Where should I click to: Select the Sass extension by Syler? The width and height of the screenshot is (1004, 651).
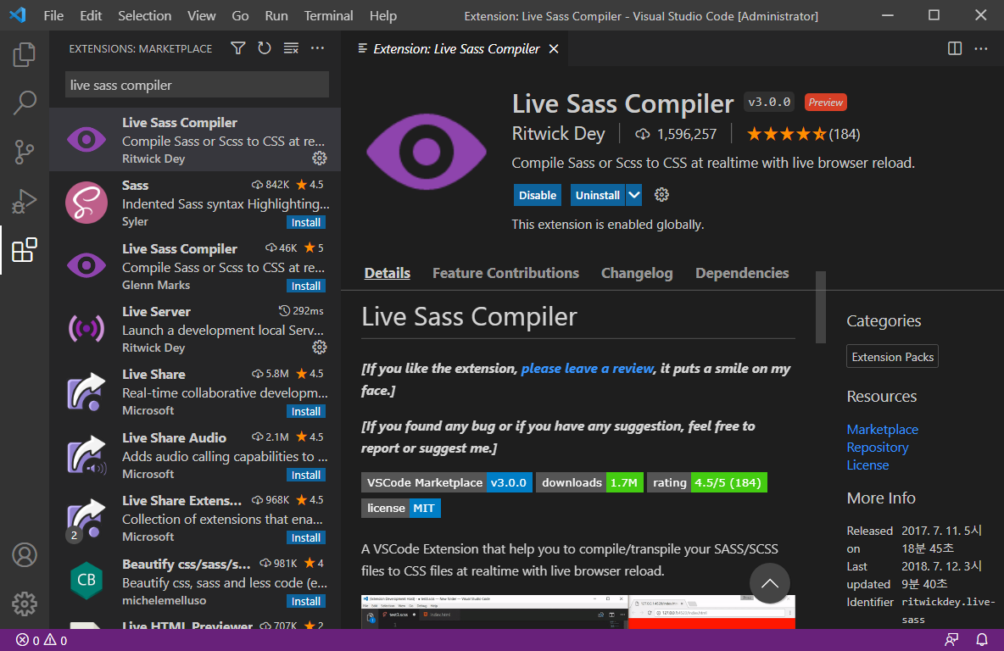[x=195, y=203]
